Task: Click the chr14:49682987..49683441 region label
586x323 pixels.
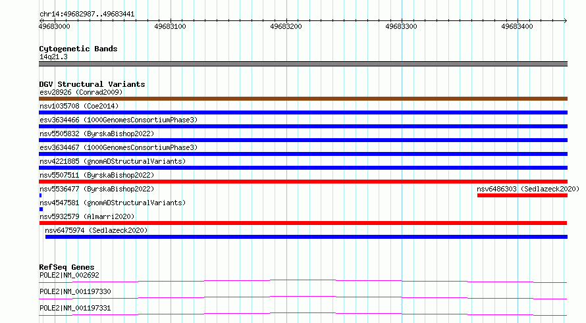Action: coord(87,14)
